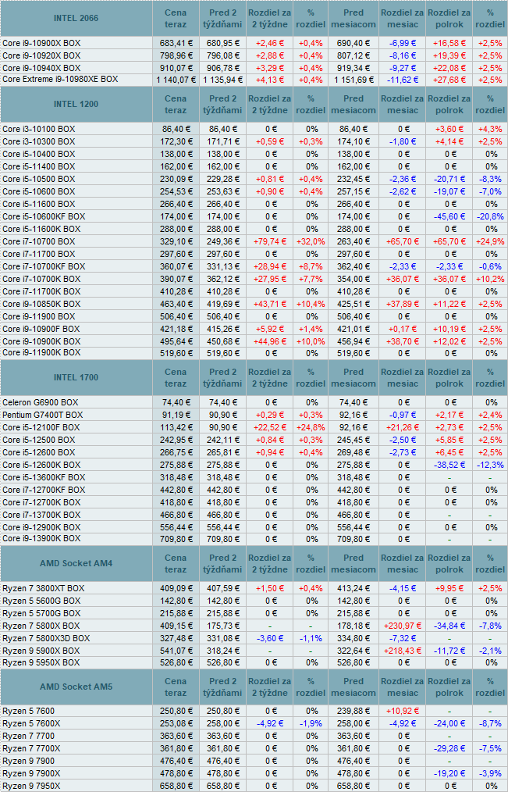508x792 pixels.
Task: Select the Core i7-10700 BOX row name
Action: click(x=38, y=241)
